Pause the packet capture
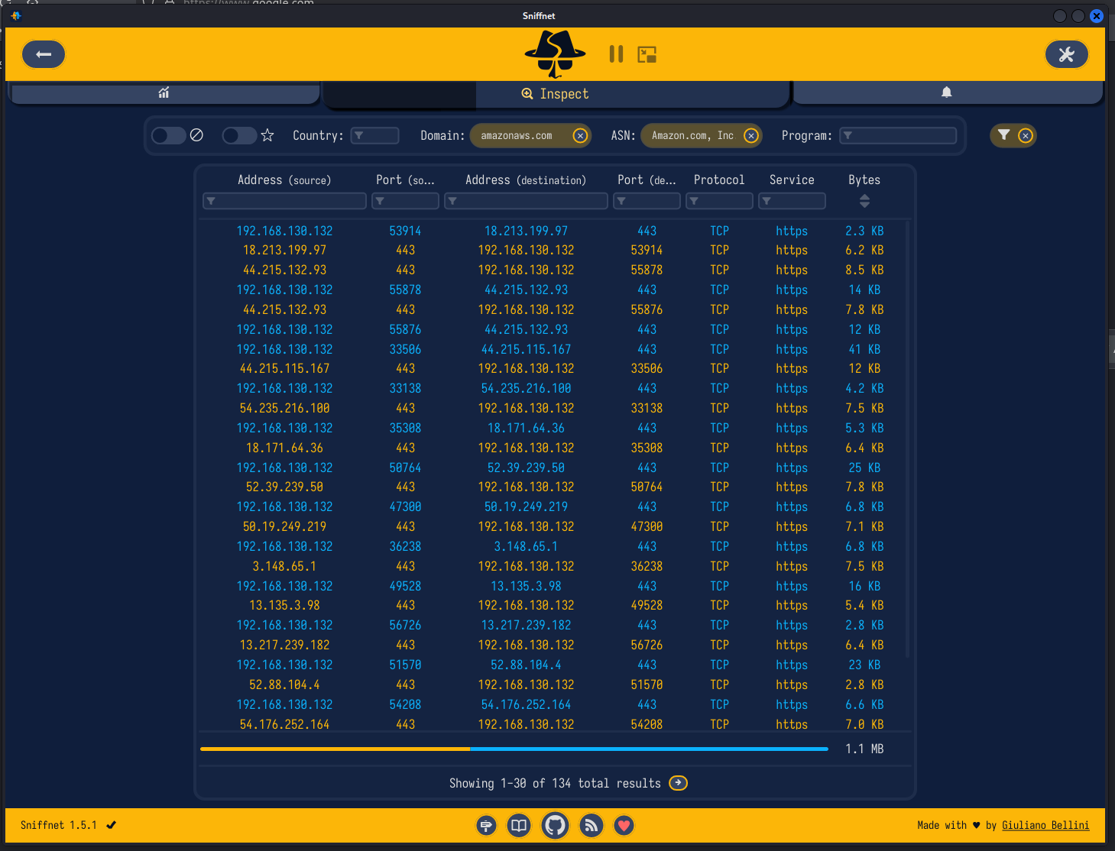This screenshot has height=851, width=1115. click(616, 54)
